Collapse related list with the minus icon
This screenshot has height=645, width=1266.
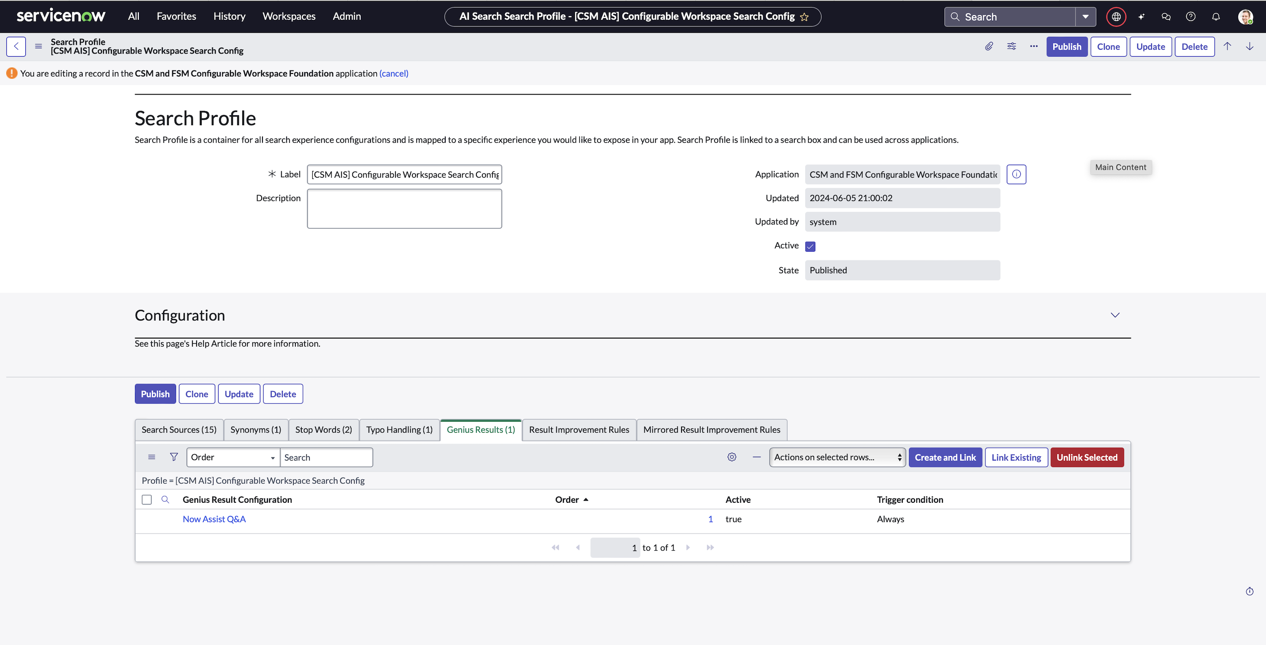756,457
